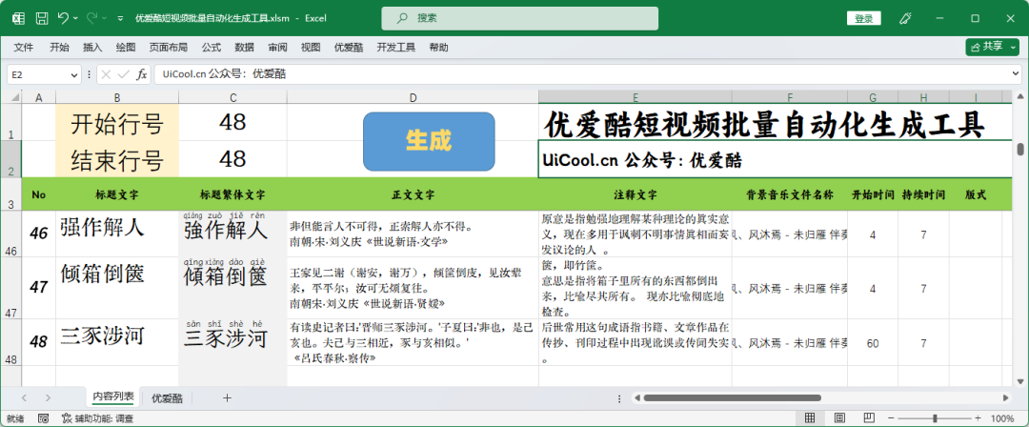Open Customize Quick Access Toolbar dropdown
The height and width of the screenshot is (427, 1029).
[x=120, y=18]
